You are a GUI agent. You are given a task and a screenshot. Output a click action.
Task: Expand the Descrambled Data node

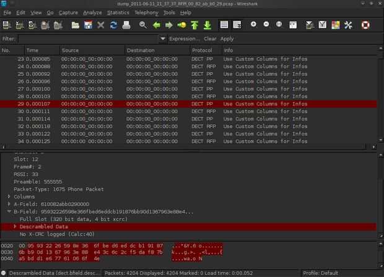tap(15, 226)
